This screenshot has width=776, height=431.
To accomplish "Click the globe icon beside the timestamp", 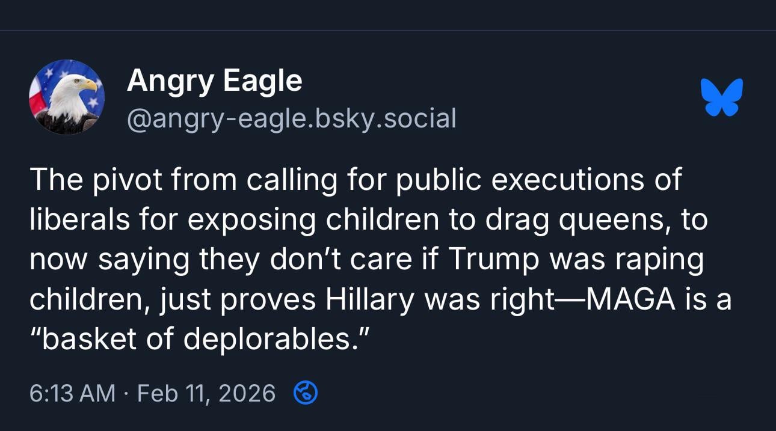I will coord(305,393).
